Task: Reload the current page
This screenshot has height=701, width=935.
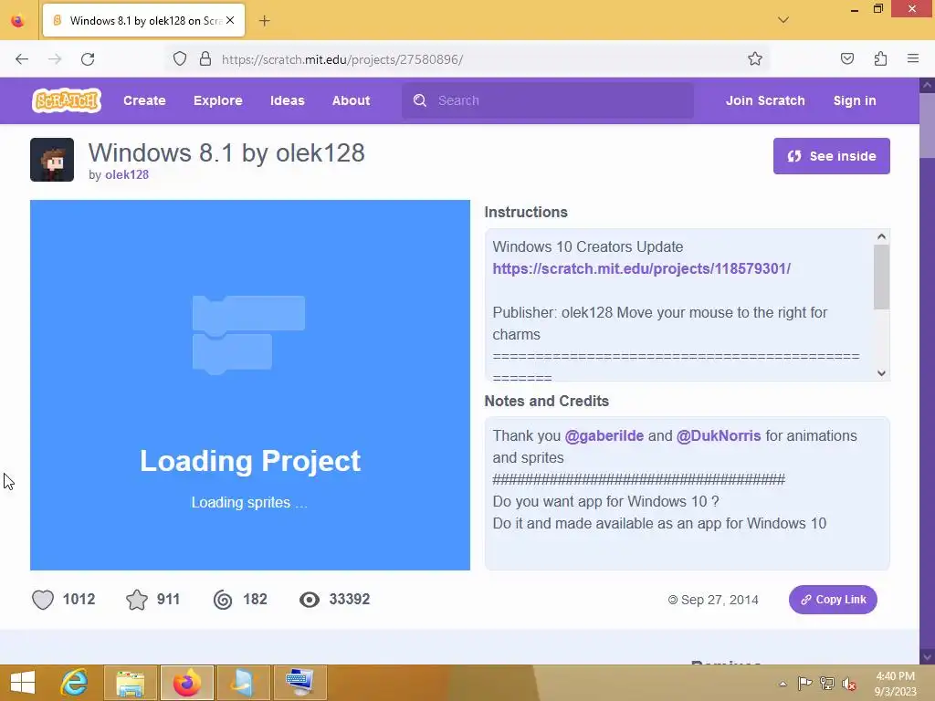Action: 88,59
